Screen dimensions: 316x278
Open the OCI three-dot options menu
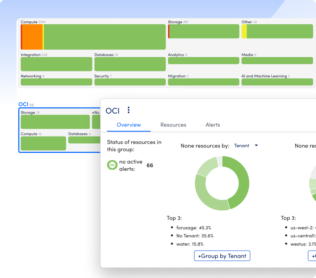[128, 110]
